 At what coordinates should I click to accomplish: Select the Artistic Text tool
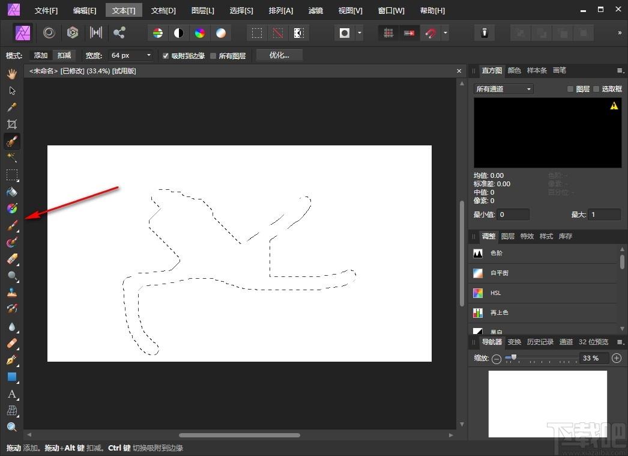pyautogui.click(x=12, y=394)
